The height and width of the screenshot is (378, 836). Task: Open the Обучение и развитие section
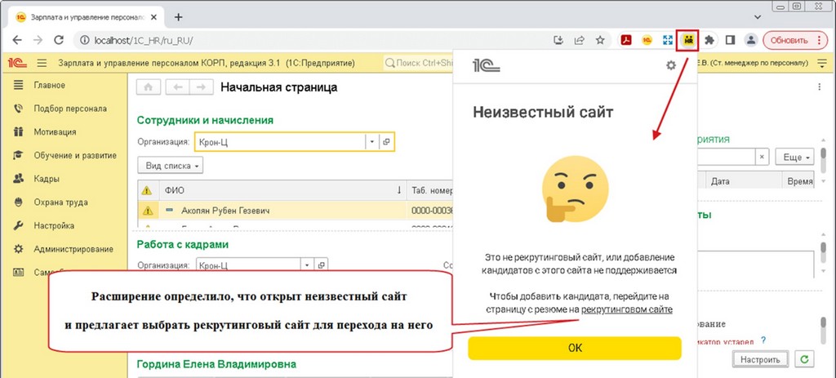click(x=74, y=156)
